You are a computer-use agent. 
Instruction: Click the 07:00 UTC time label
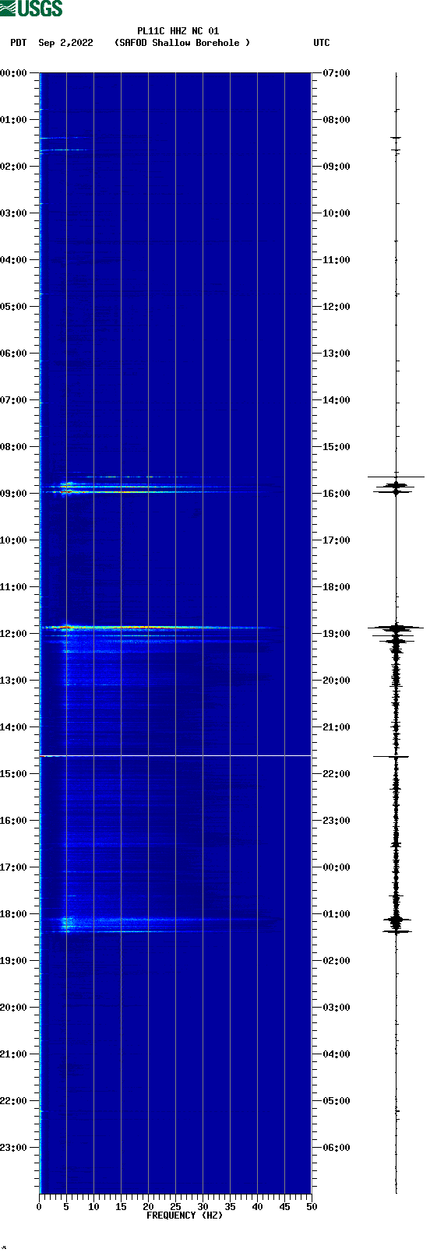337,73
